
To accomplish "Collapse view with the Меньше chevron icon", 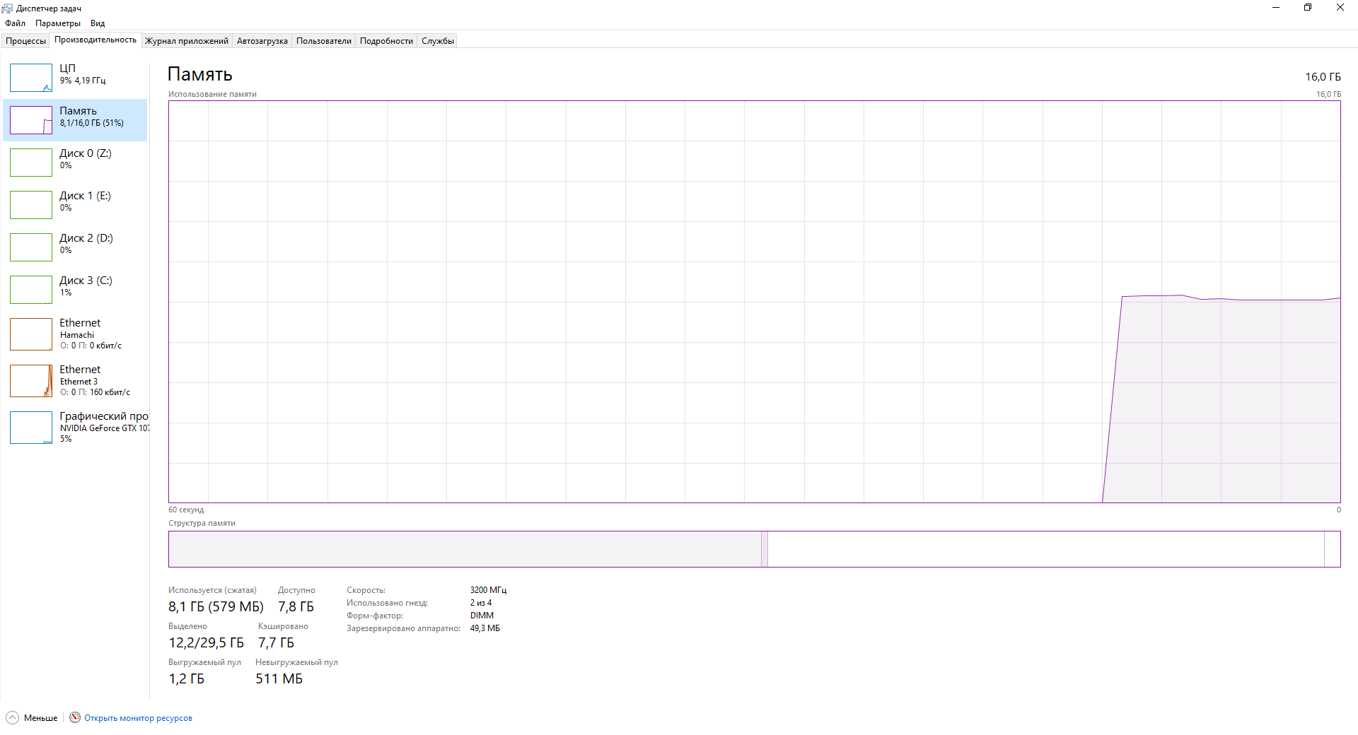I will (x=12, y=717).
